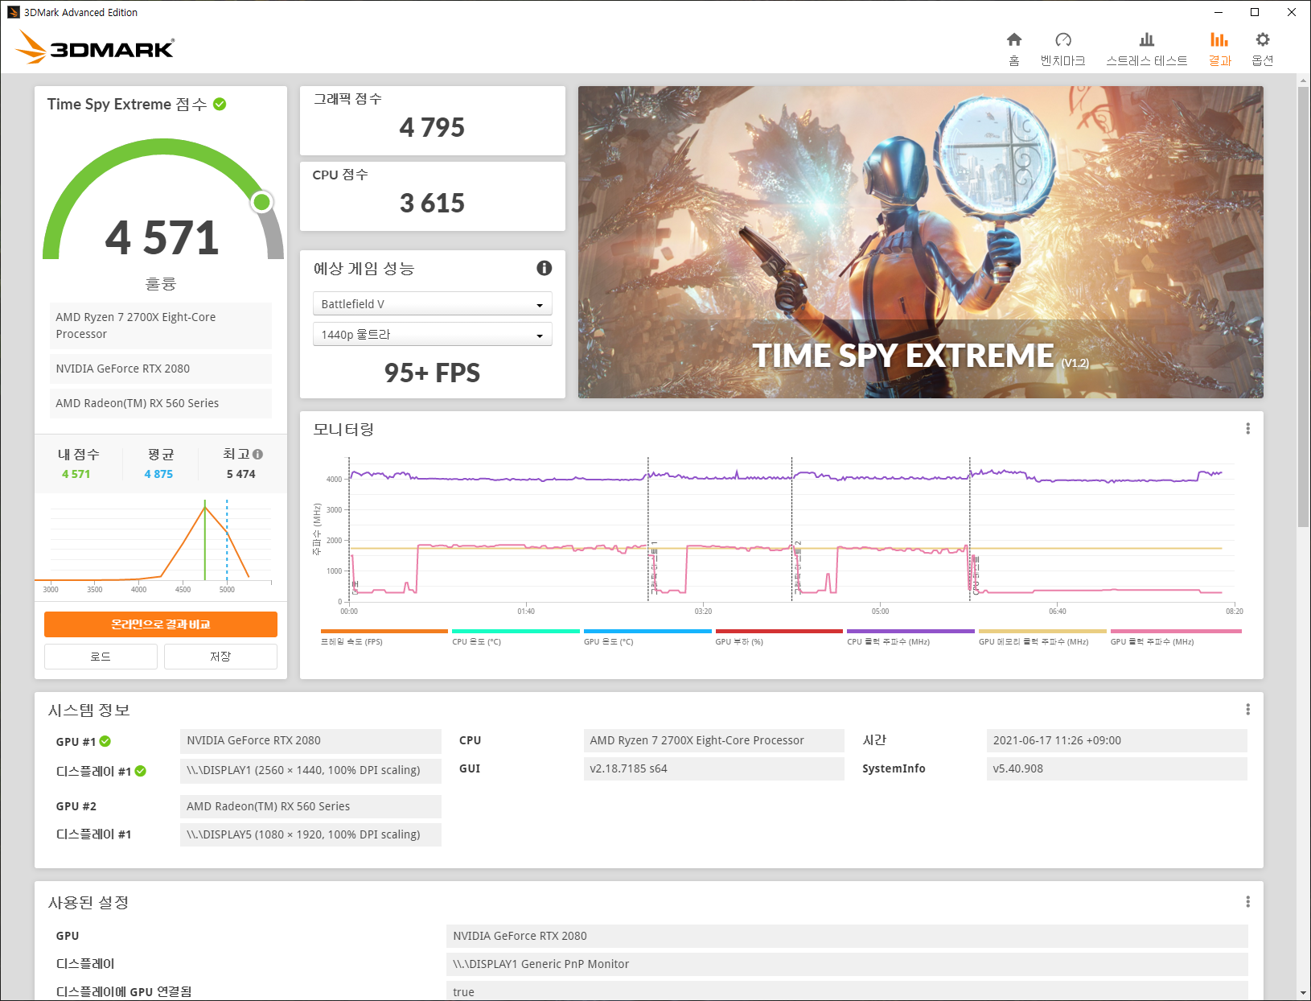Click the graphics score value 4 795

coord(432,128)
